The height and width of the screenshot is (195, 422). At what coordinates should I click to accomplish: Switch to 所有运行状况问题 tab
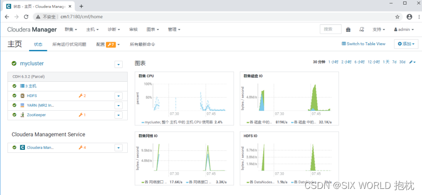[x=69, y=45]
